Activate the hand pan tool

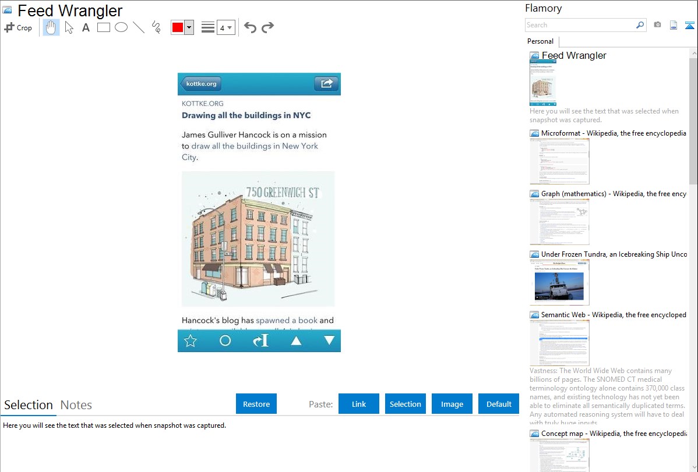coord(51,27)
